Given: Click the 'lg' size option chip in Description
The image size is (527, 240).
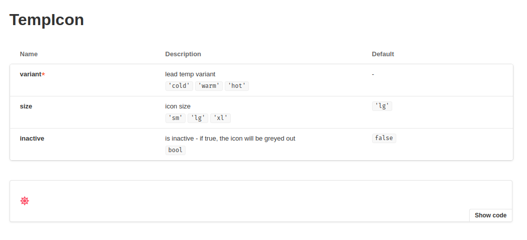Looking at the screenshot, I should click(198, 118).
